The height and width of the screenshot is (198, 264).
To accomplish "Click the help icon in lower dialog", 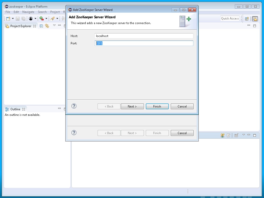I will tap(74, 133).
